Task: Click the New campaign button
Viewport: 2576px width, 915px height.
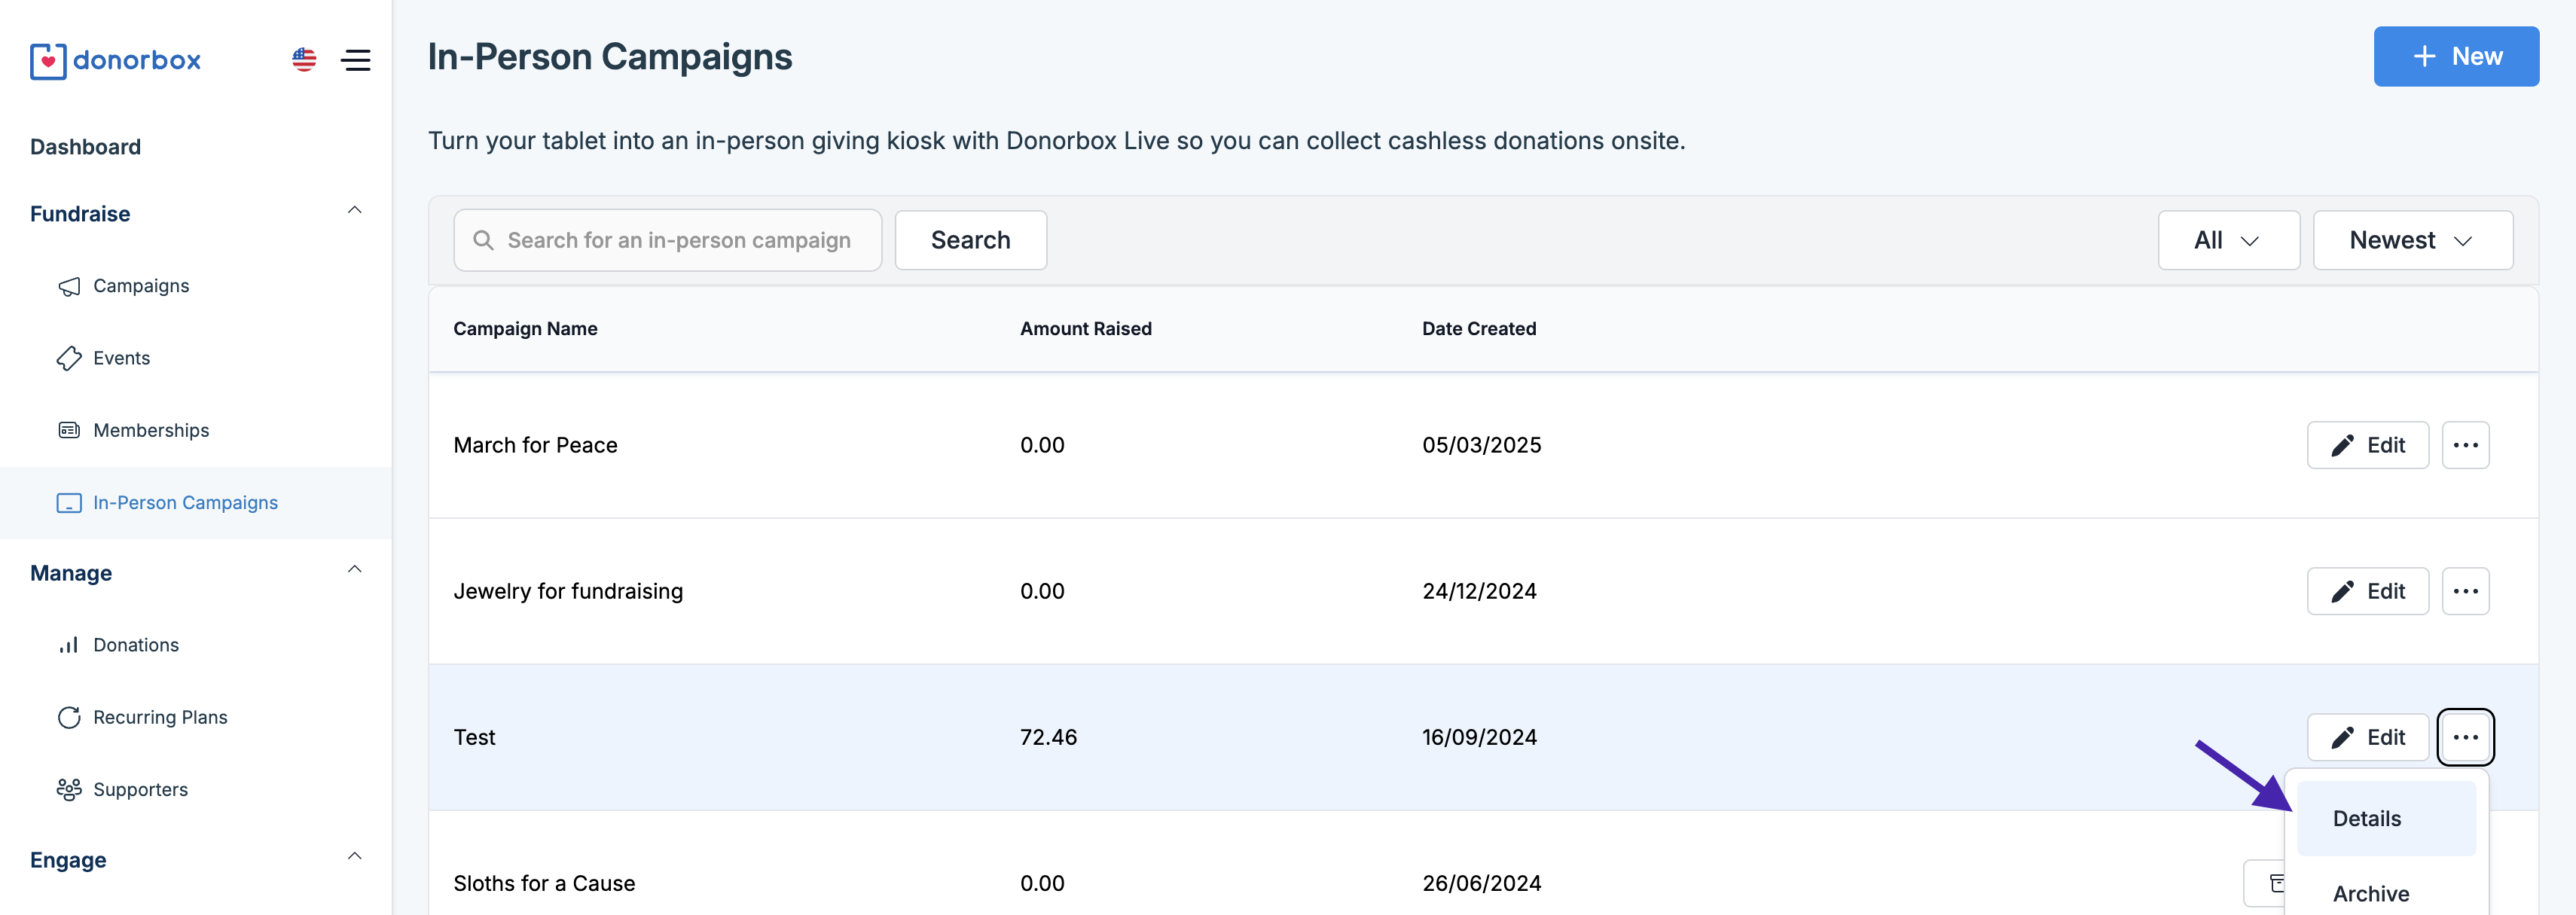Action: [x=2455, y=56]
